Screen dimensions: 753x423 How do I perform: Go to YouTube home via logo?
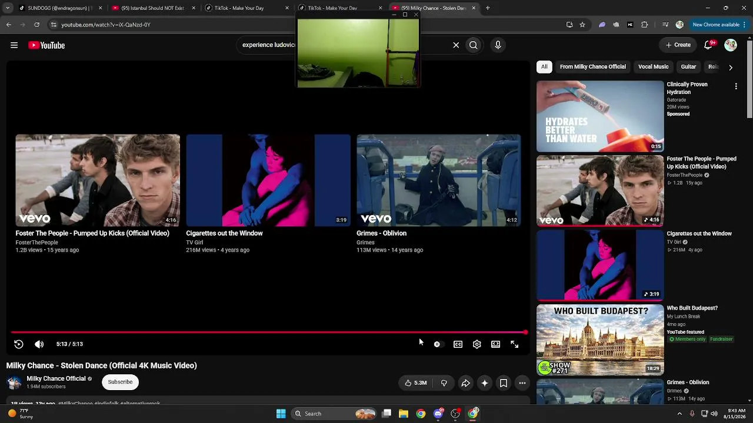point(46,45)
